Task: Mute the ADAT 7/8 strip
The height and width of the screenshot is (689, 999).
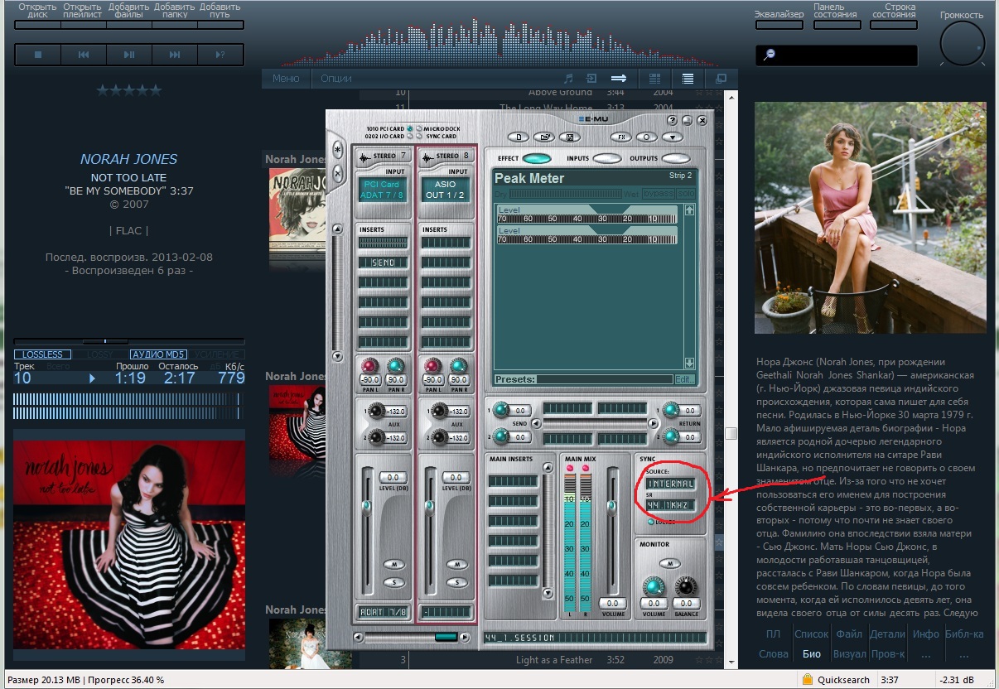Action: coord(394,564)
